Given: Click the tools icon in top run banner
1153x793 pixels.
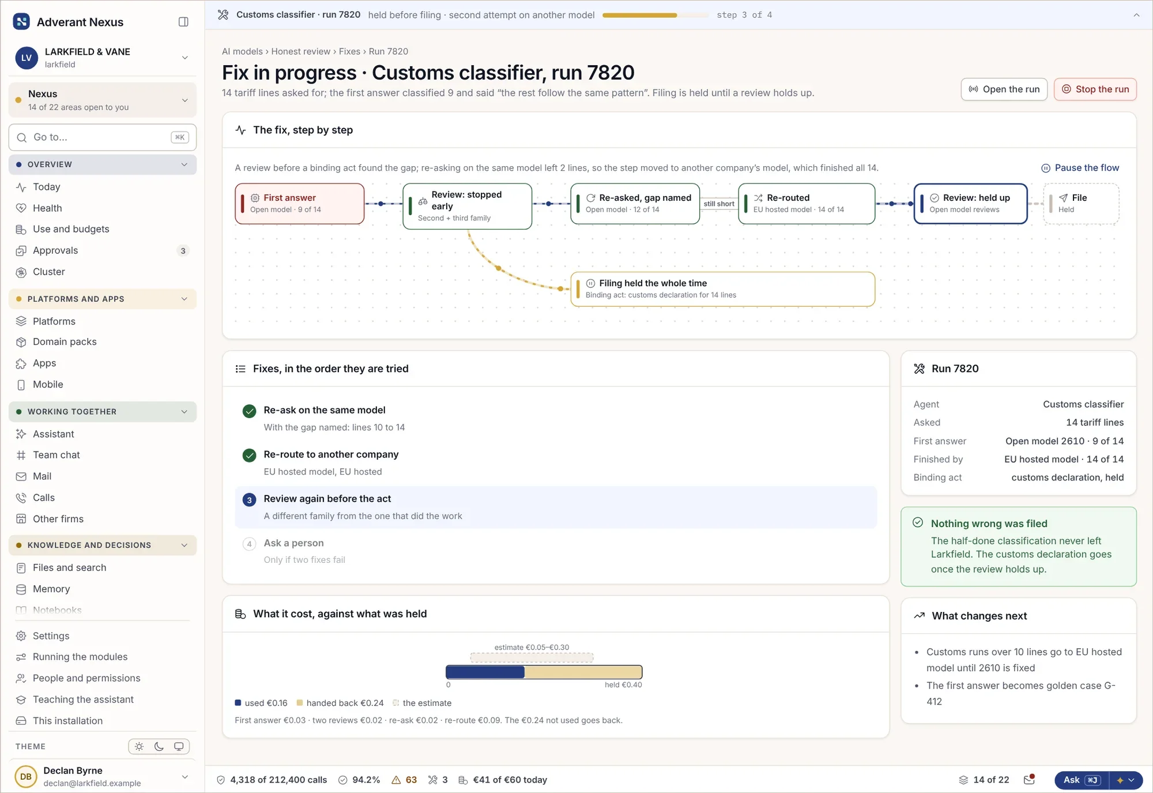Looking at the screenshot, I should 223,15.
